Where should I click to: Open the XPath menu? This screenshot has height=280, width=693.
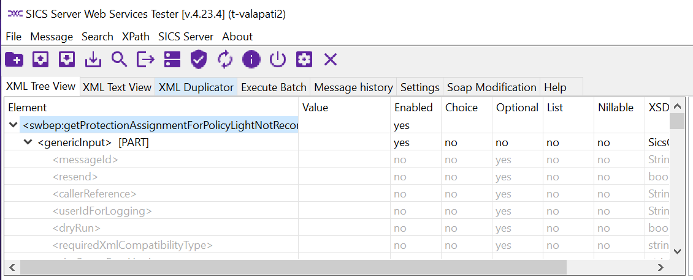(x=136, y=37)
